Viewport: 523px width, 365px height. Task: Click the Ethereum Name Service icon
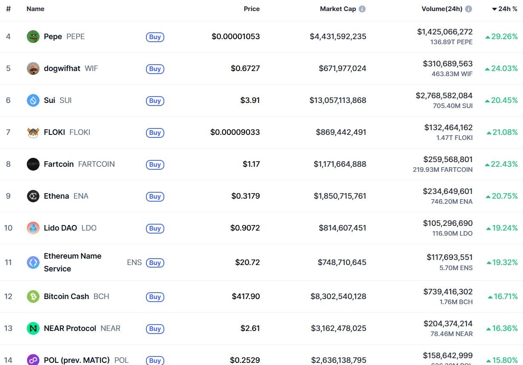click(x=33, y=262)
